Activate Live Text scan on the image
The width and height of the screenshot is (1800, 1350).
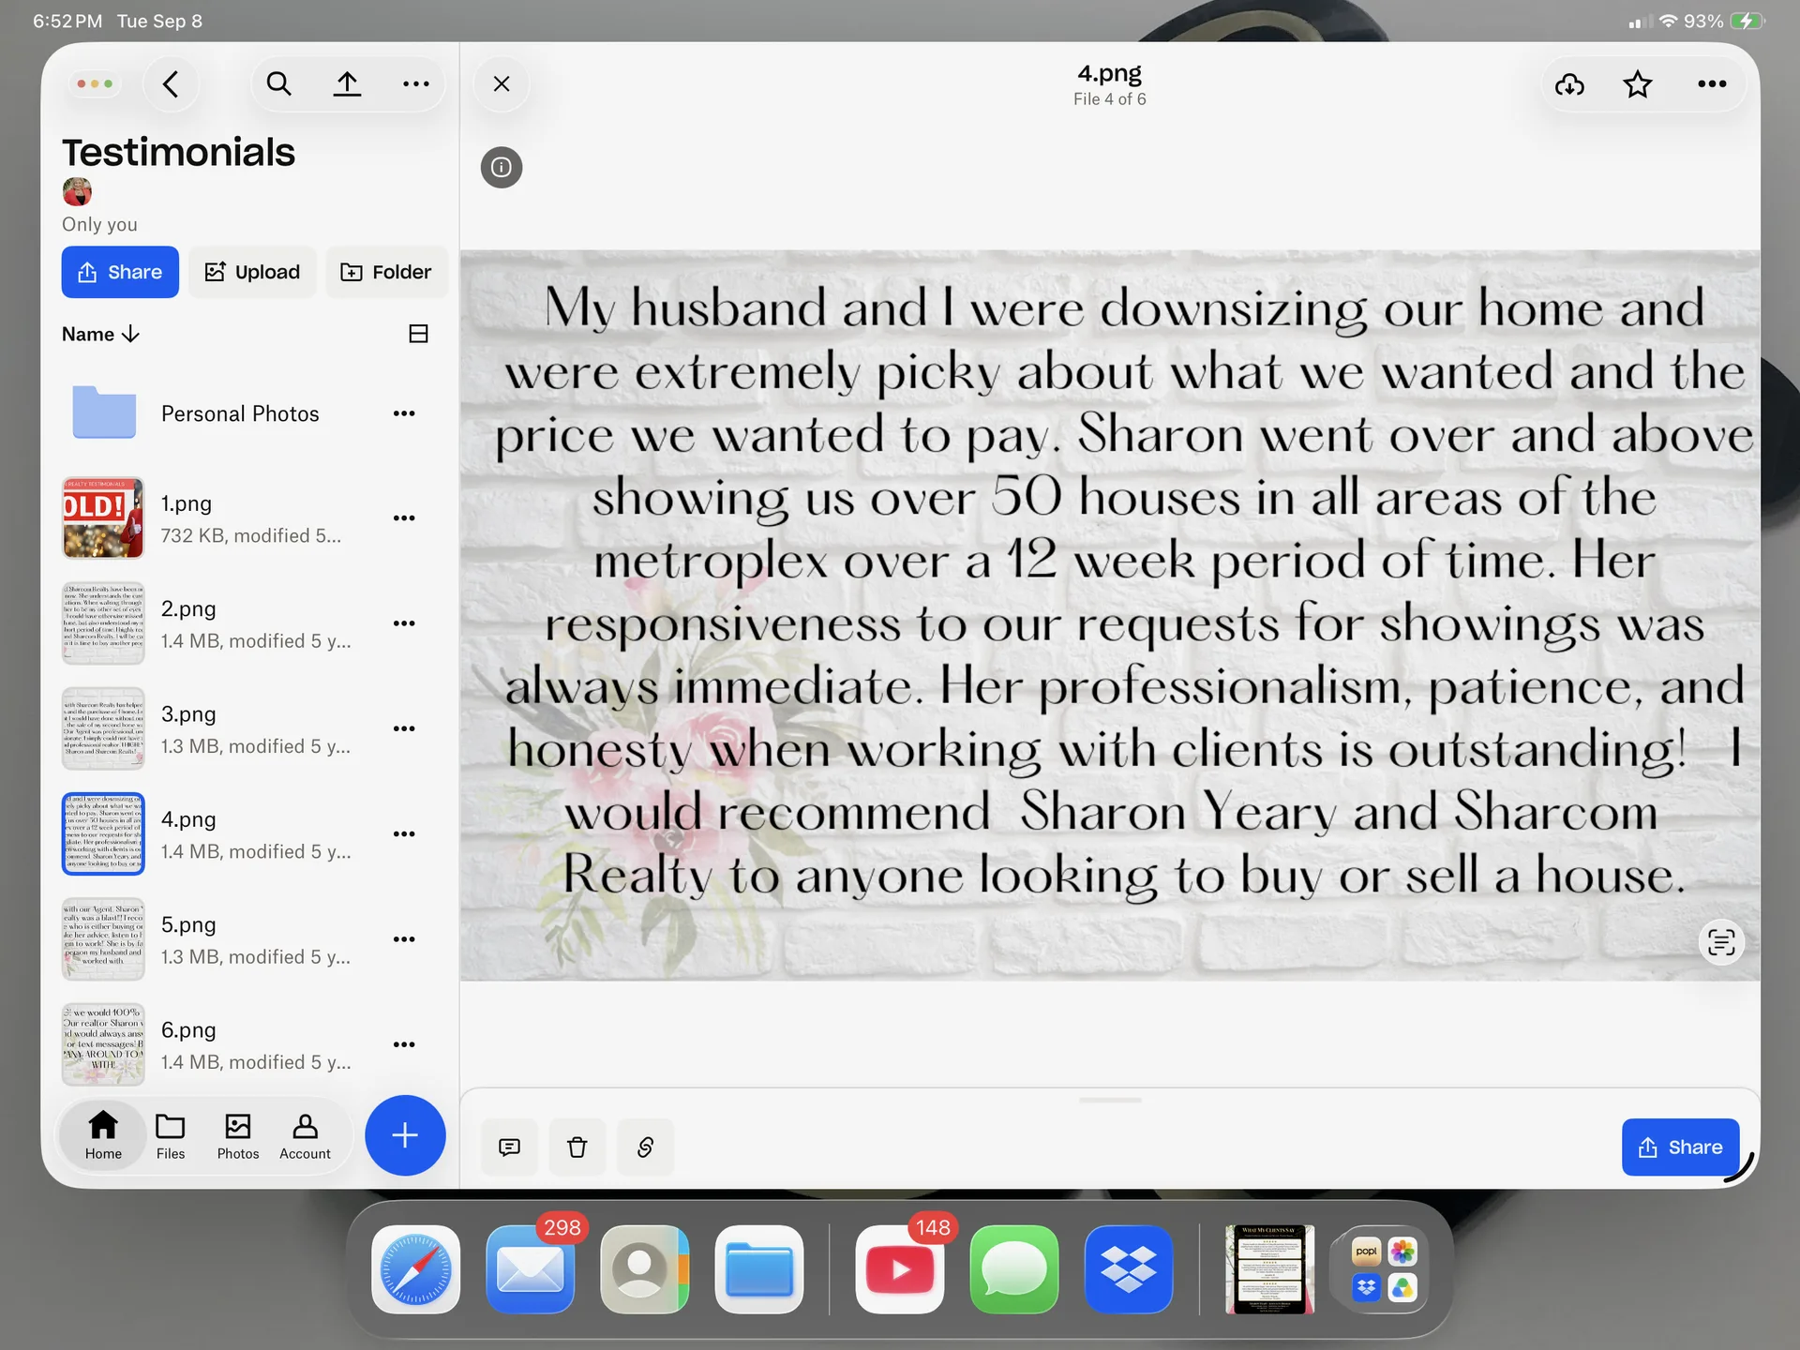pyautogui.click(x=1721, y=941)
